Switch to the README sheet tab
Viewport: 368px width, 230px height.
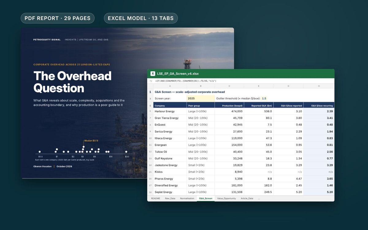[x=155, y=198]
